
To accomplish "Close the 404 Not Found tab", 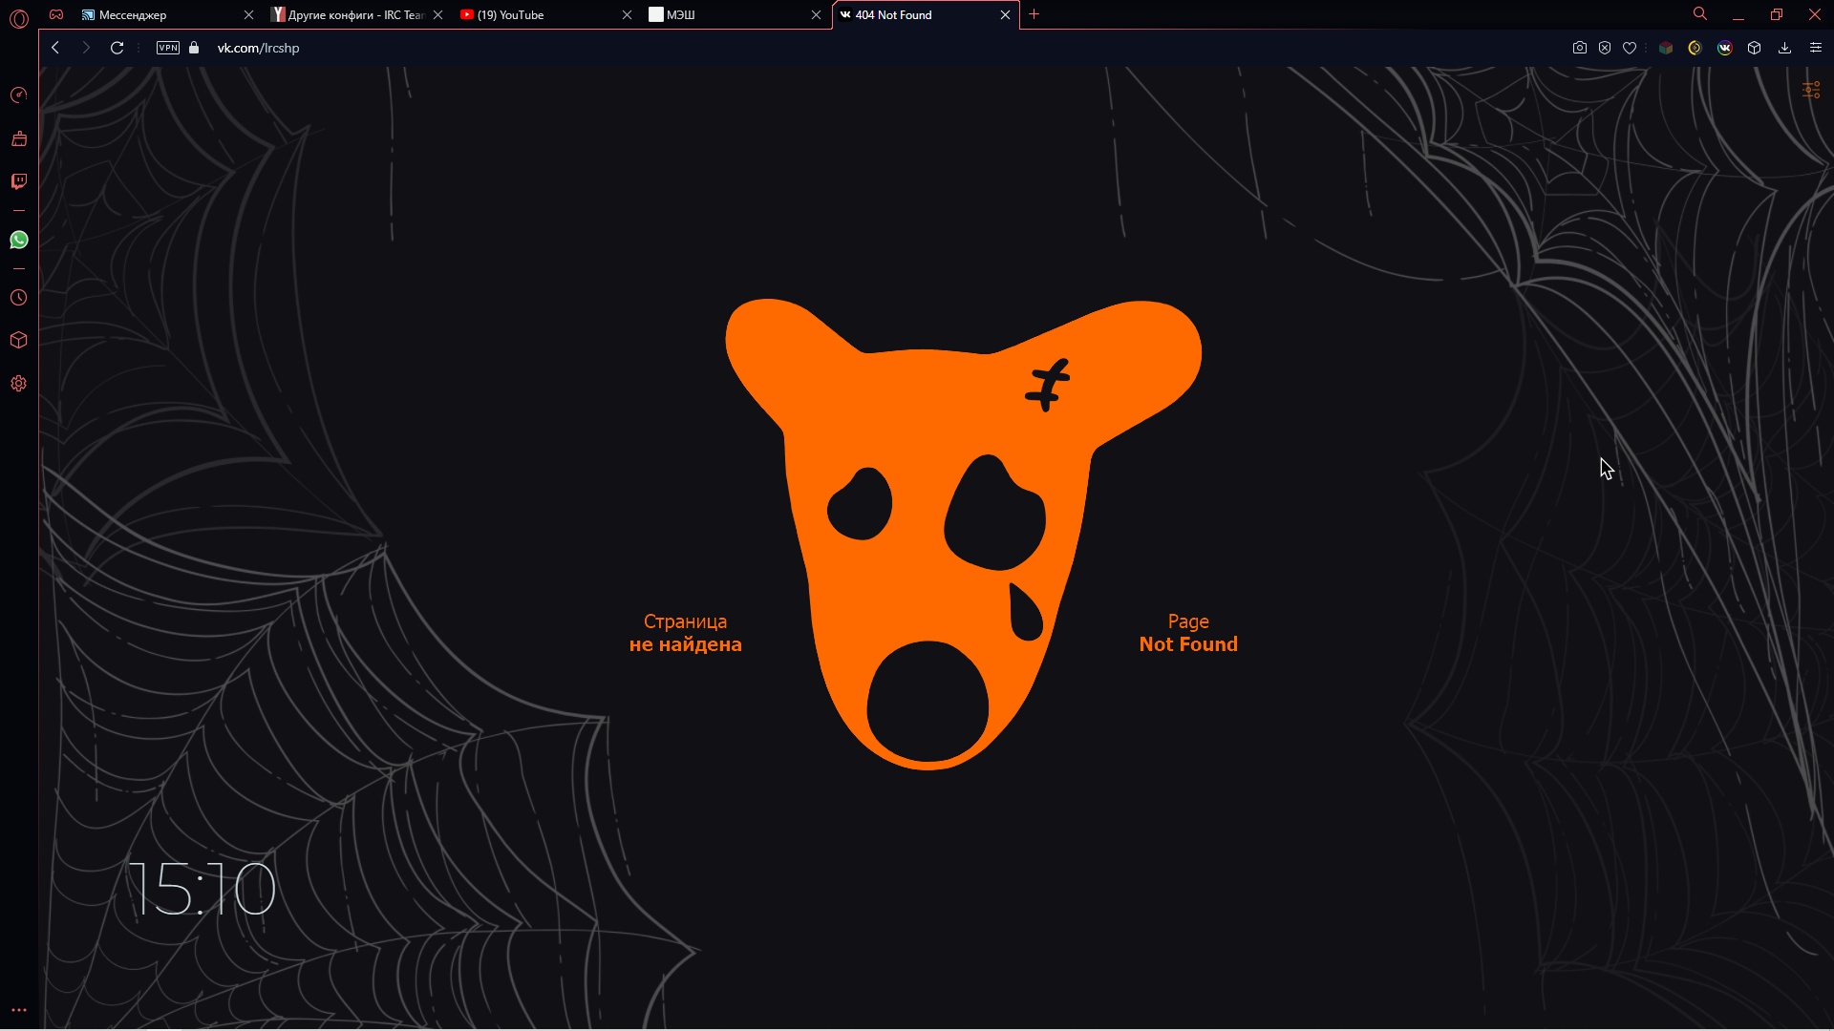I will point(1006,14).
